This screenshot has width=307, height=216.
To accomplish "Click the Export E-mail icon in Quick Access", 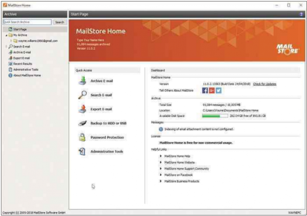I will (82, 109).
